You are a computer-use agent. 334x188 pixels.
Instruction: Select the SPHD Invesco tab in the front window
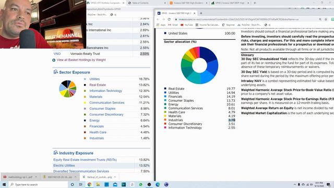click(x=176, y=13)
